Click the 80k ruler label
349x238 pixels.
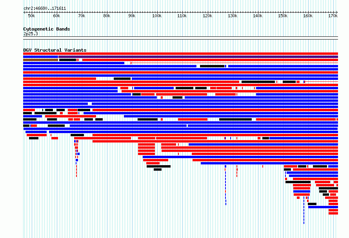(x=107, y=16)
